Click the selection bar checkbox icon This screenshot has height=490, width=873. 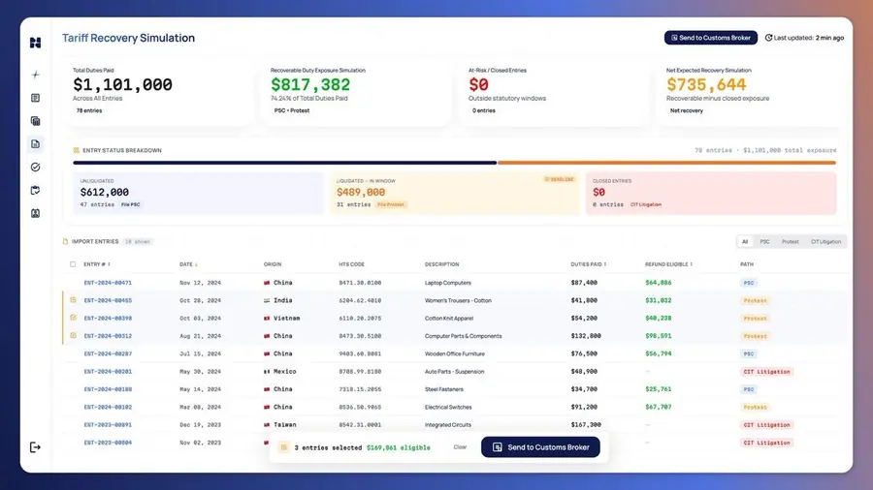283,447
